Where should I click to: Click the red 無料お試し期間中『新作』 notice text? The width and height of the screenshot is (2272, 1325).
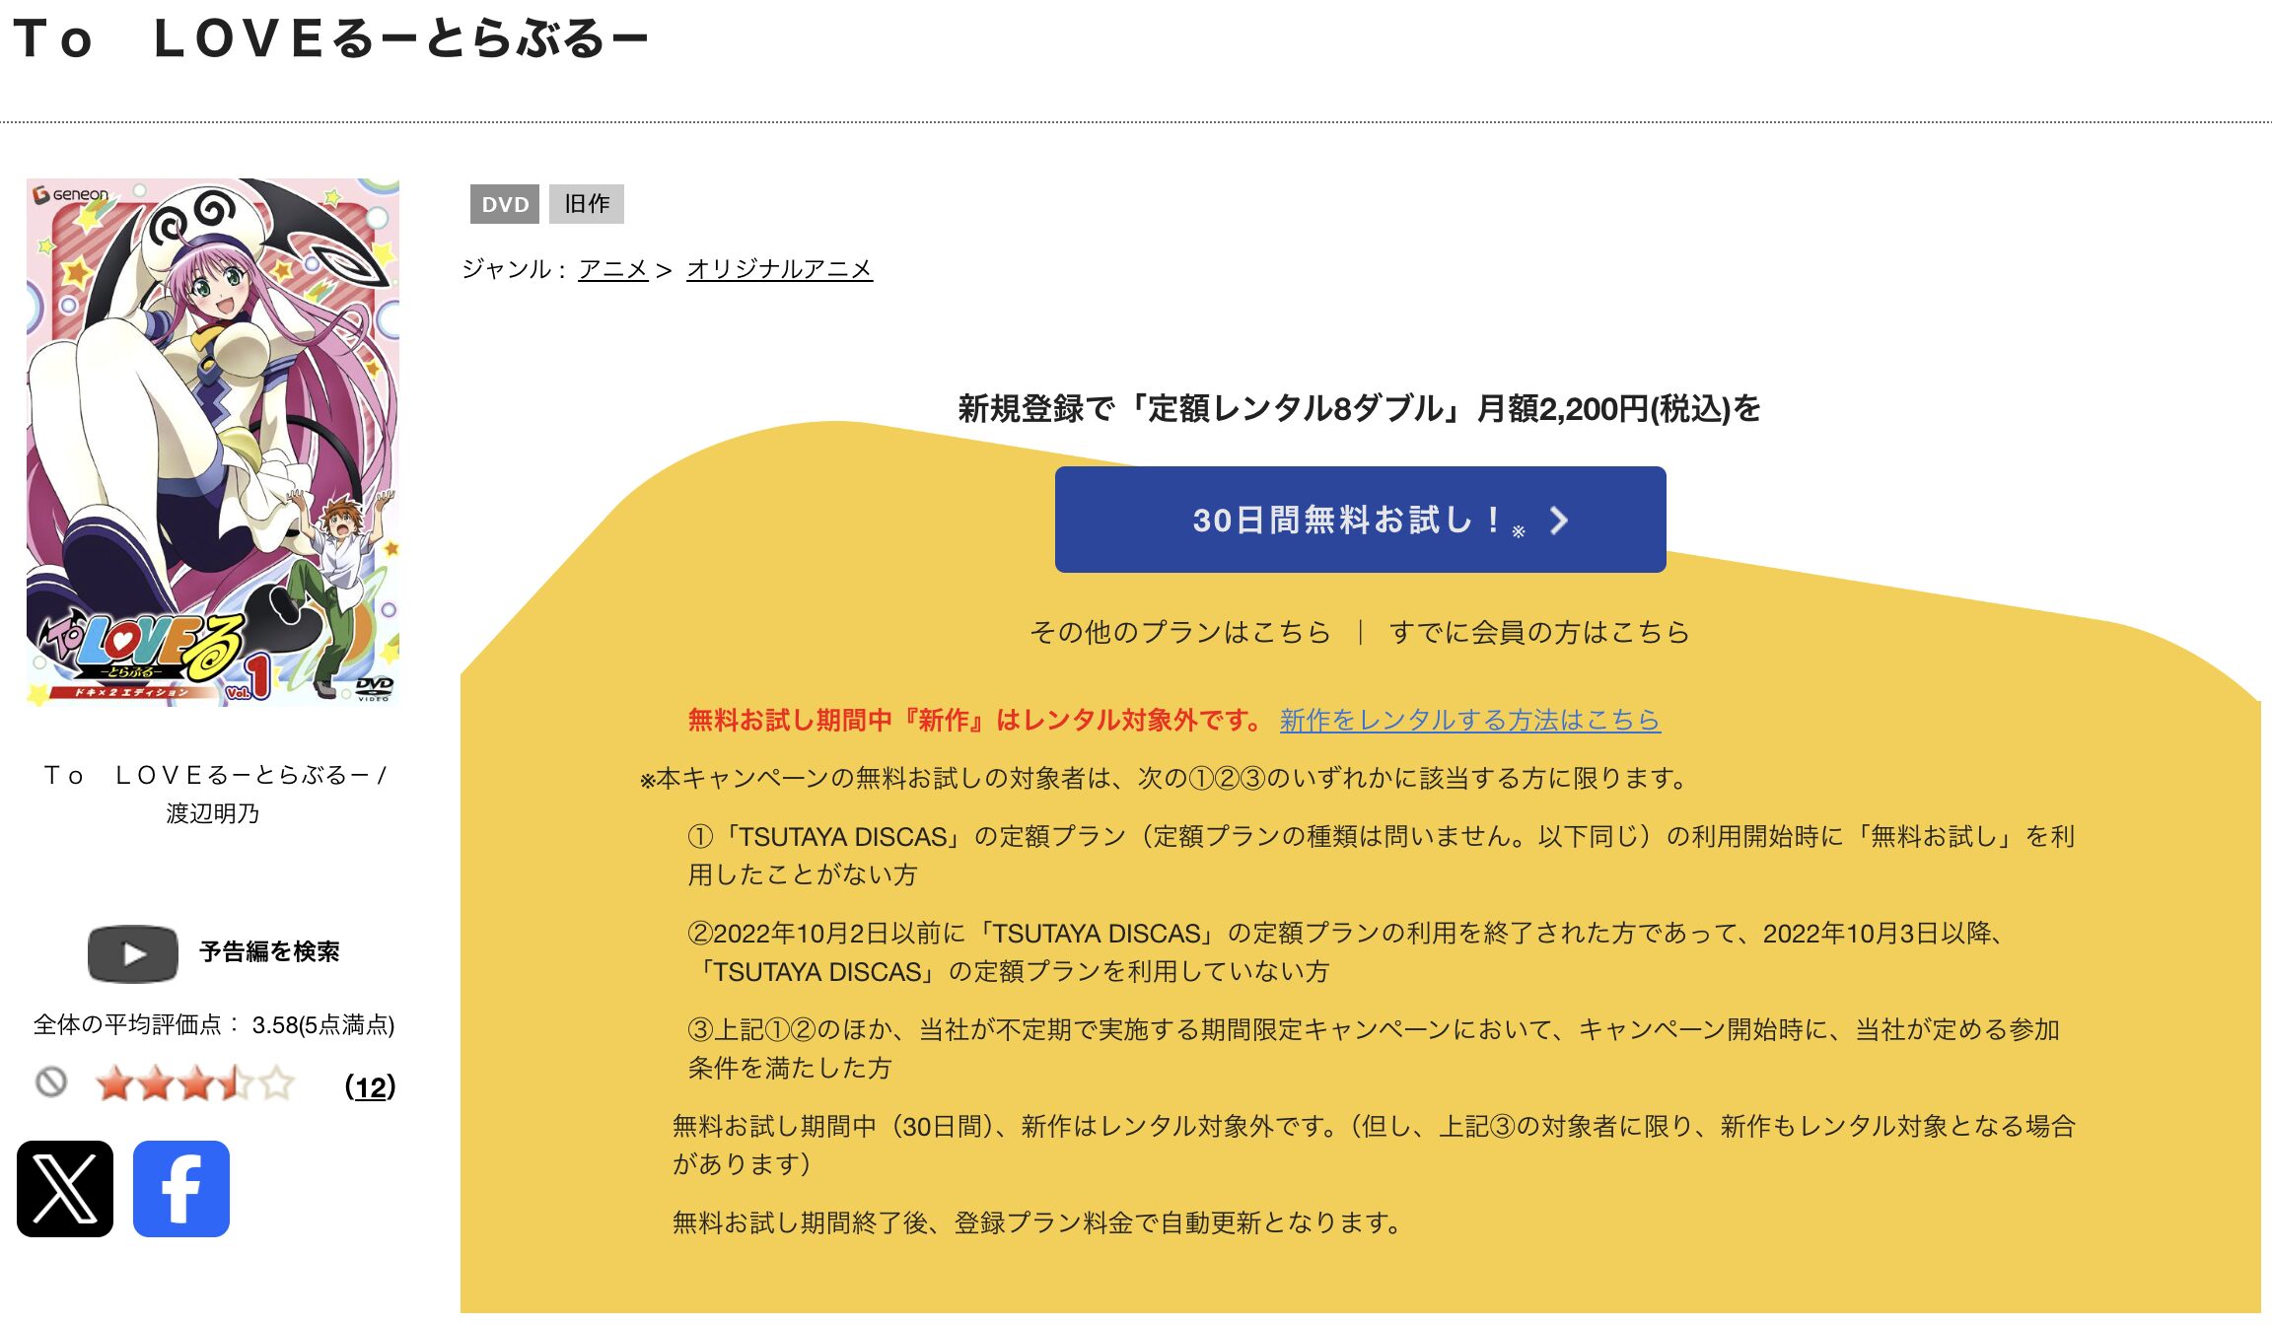click(975, 721)
